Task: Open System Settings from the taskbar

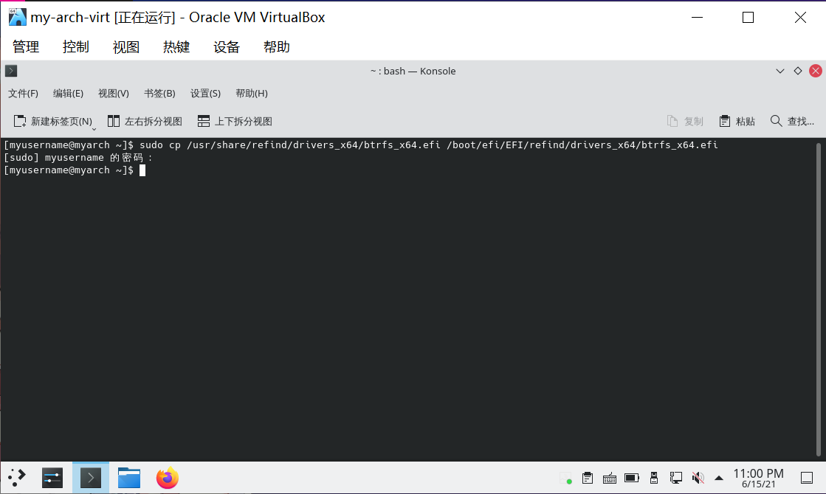Action: [x=52, y=478]
